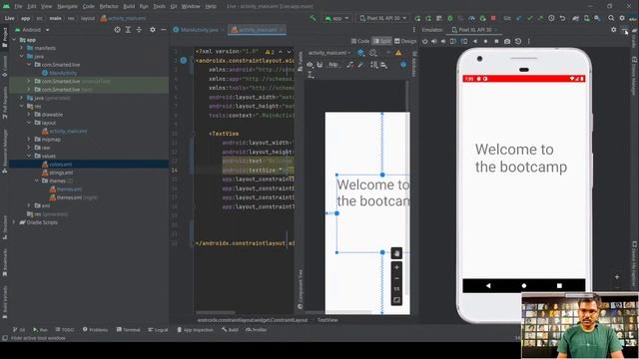Click the magic wand infer constraints icon
639x359 pixels.
pos(361,65)
